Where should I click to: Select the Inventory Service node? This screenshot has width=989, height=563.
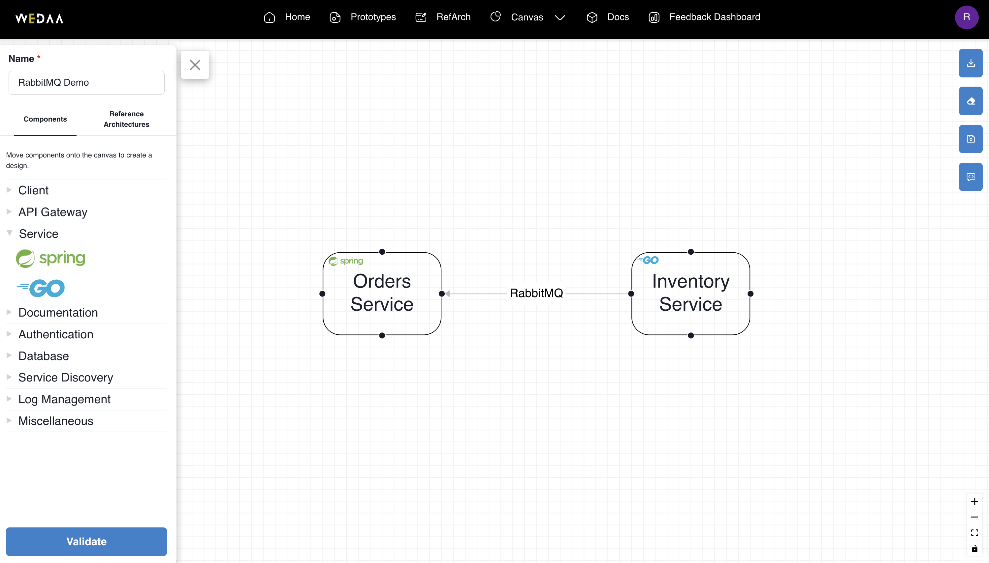(690, 294)
